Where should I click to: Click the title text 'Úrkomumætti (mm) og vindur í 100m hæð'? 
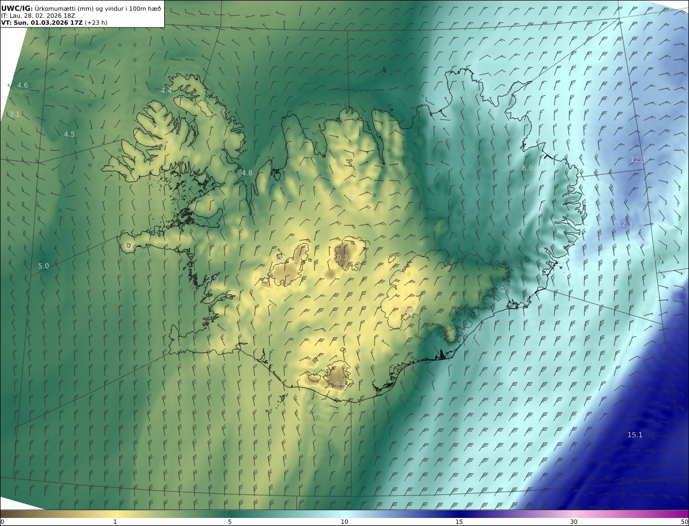click(98, 9)
